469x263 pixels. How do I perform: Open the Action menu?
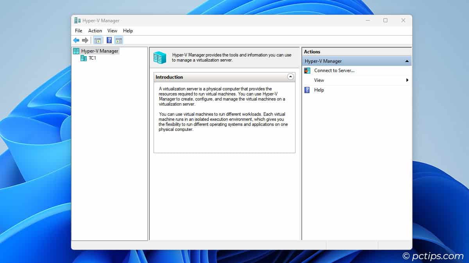[95, 31]
